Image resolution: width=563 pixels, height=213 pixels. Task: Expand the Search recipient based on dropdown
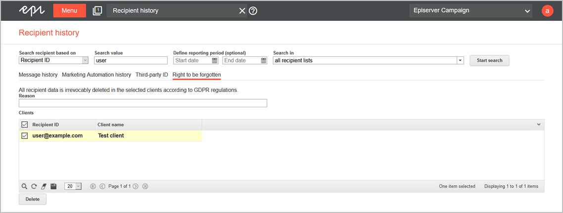click(x=85, y=60)
